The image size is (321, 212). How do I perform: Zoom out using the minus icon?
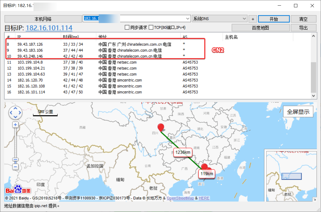(x=15, y=167)
